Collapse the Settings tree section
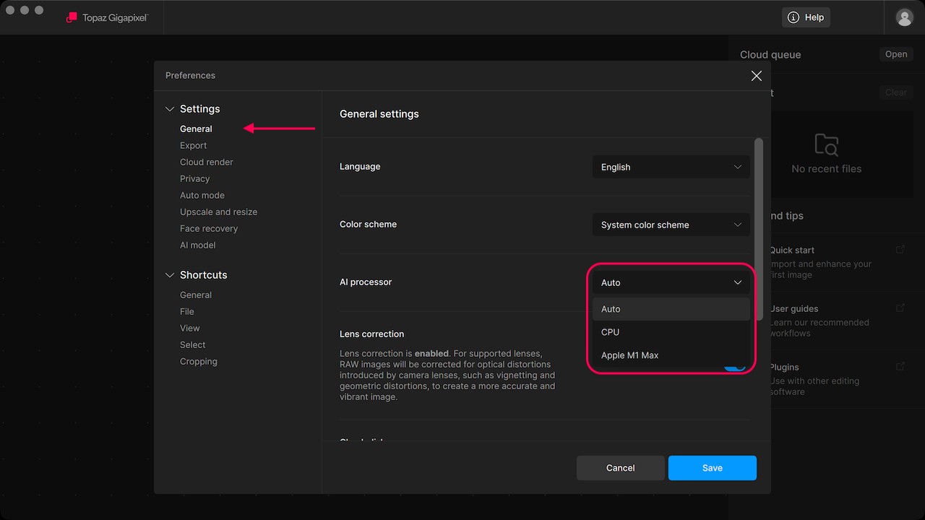 coord(171,109)
